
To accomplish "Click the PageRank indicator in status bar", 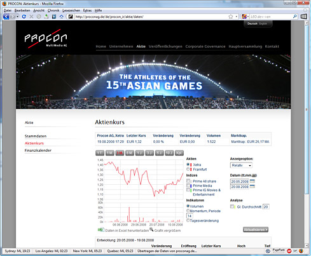I will coord(279,251).
